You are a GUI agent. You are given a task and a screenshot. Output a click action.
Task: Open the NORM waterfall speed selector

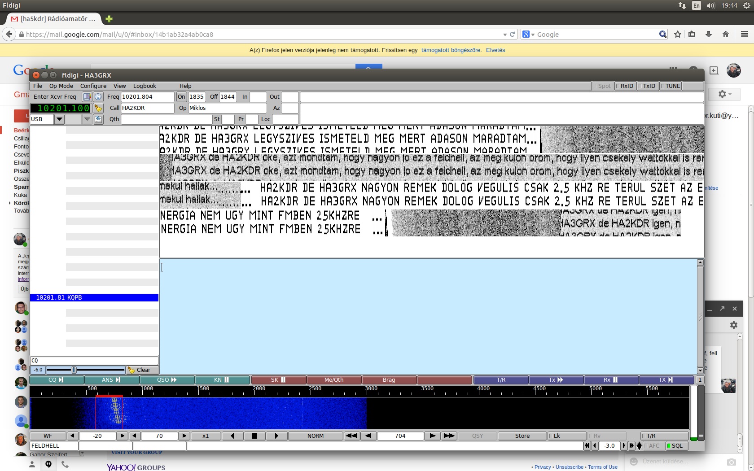coord(315,436)
